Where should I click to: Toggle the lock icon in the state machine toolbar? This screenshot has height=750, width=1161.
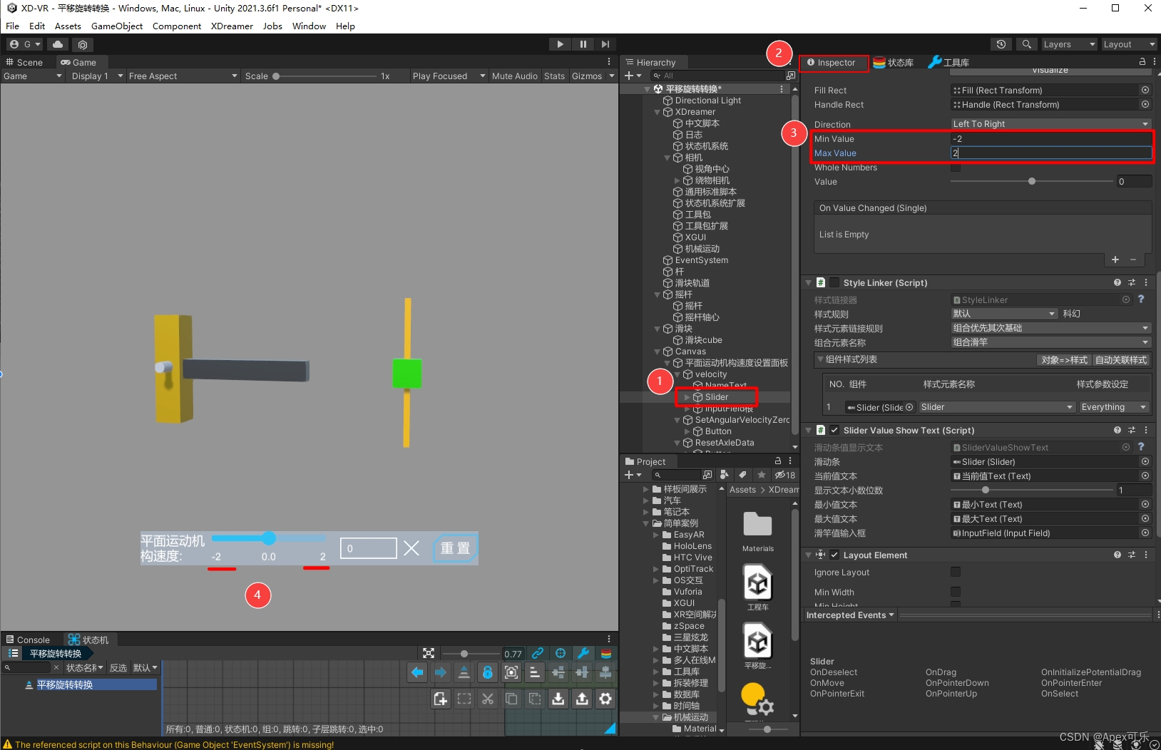[x=487, y=672]
